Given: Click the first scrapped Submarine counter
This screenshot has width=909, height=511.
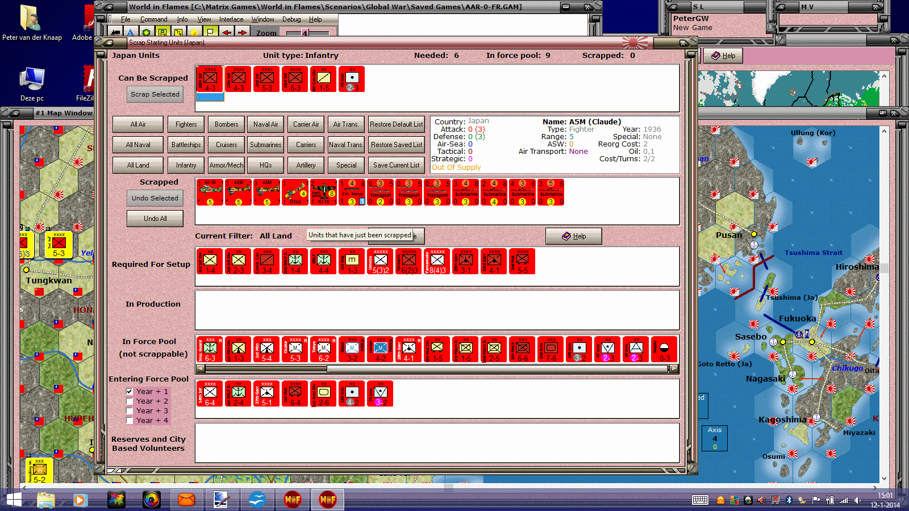Looking at the screenshot, I should point(465,192).
